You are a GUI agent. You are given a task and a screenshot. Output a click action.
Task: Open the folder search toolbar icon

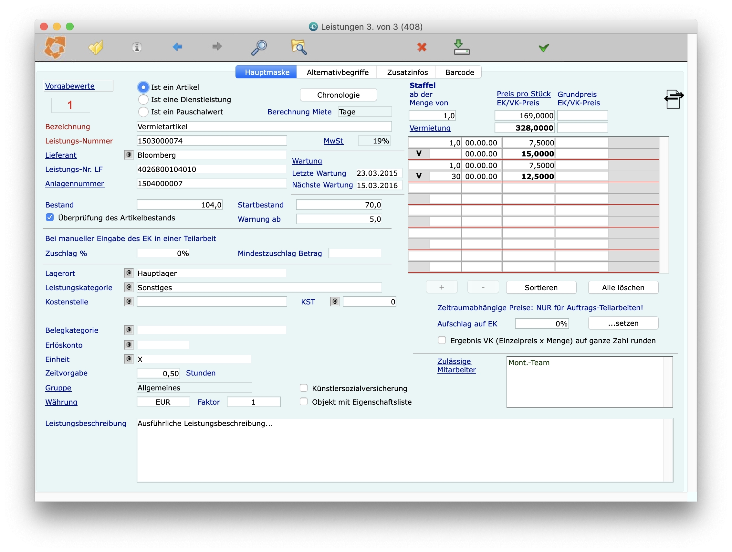(299, 48)
